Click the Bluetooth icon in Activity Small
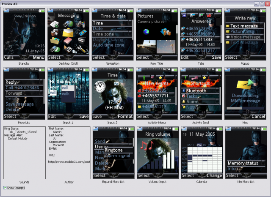The width and height of the screenshot is (271, 197). click(x=184, y=90)
